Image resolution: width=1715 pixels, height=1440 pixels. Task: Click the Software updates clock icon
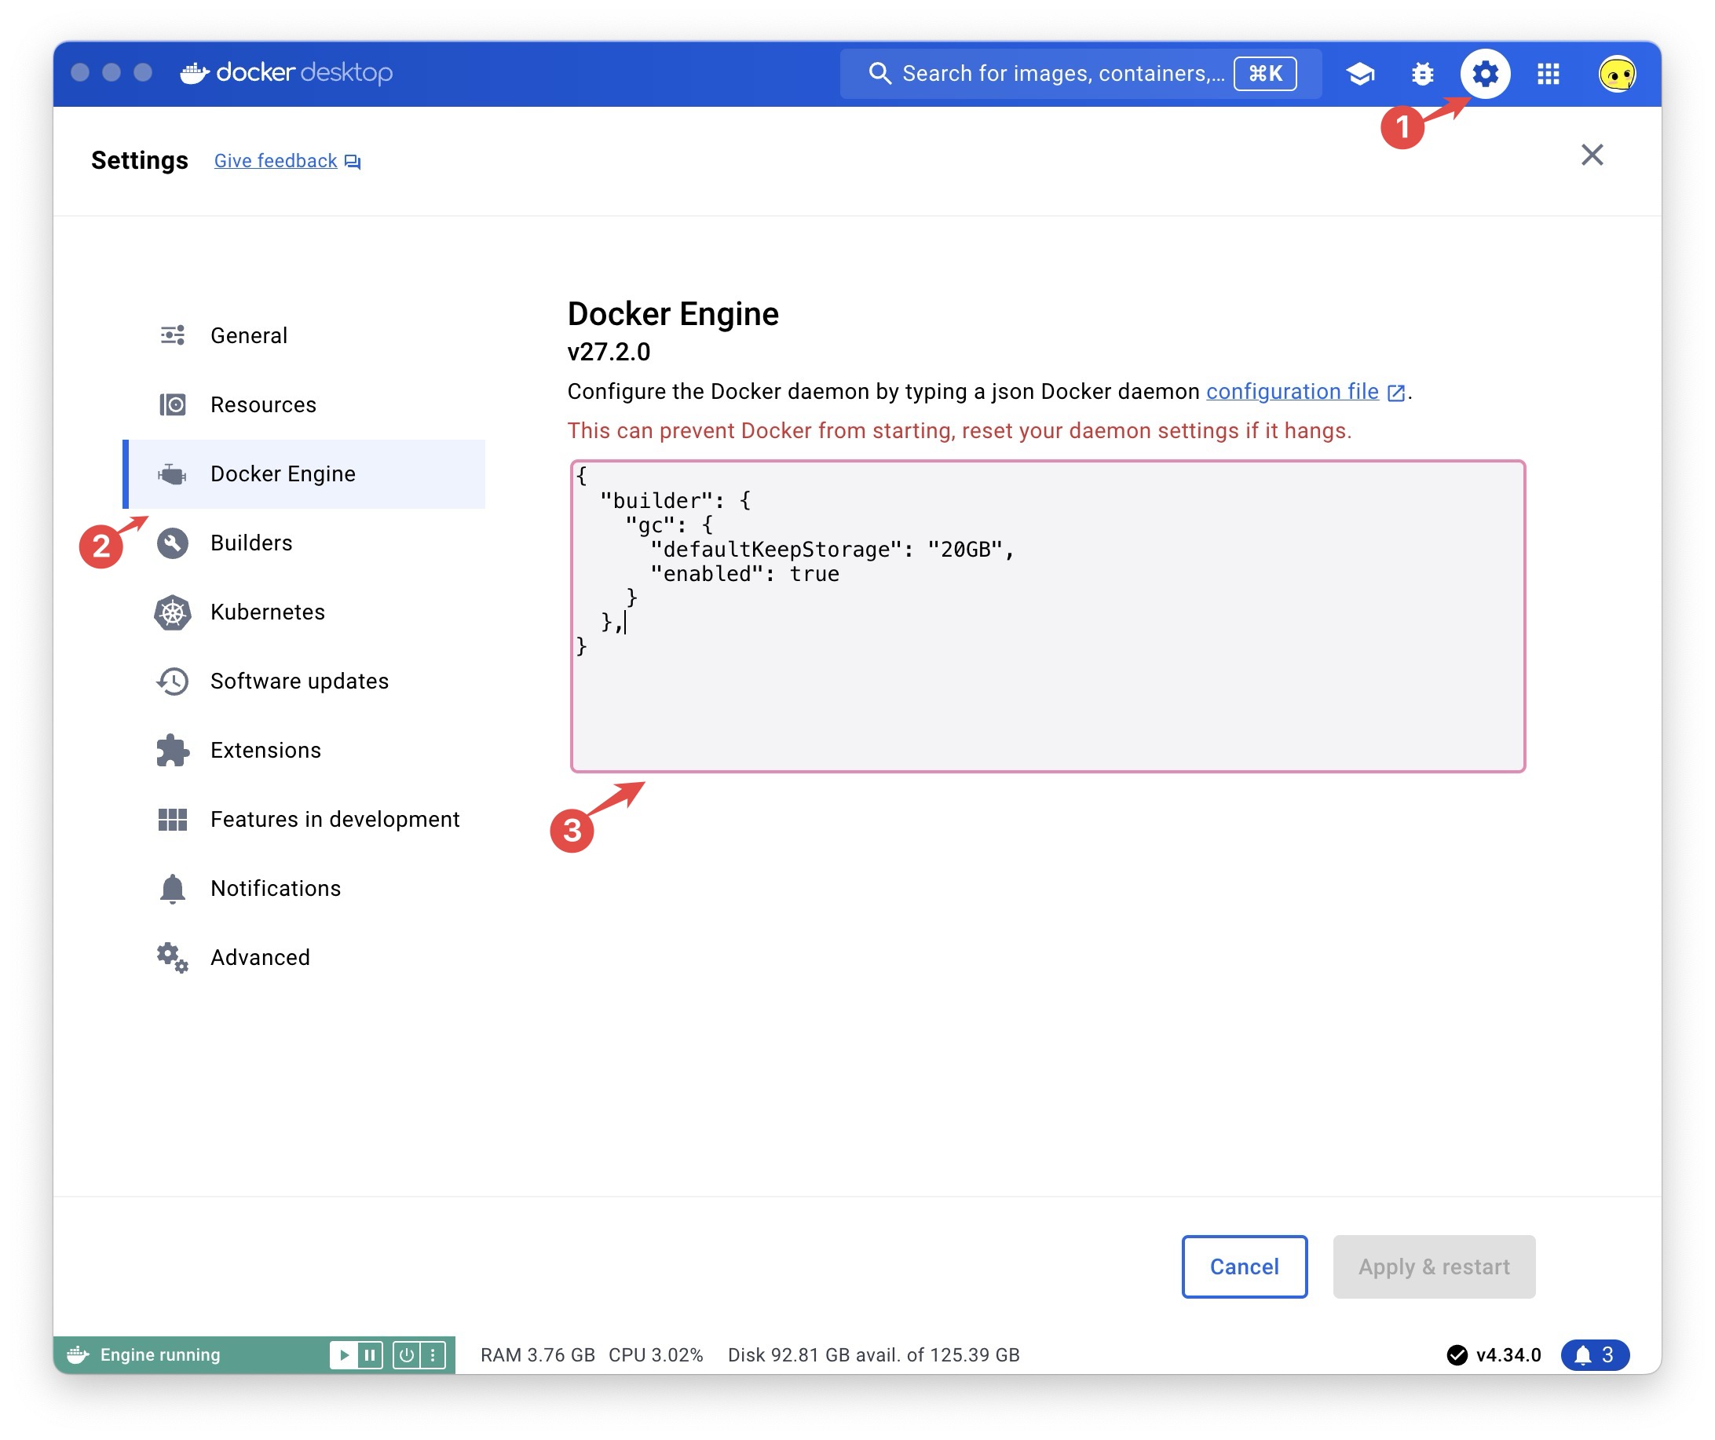pyautogui.click(x=172, y=682)
